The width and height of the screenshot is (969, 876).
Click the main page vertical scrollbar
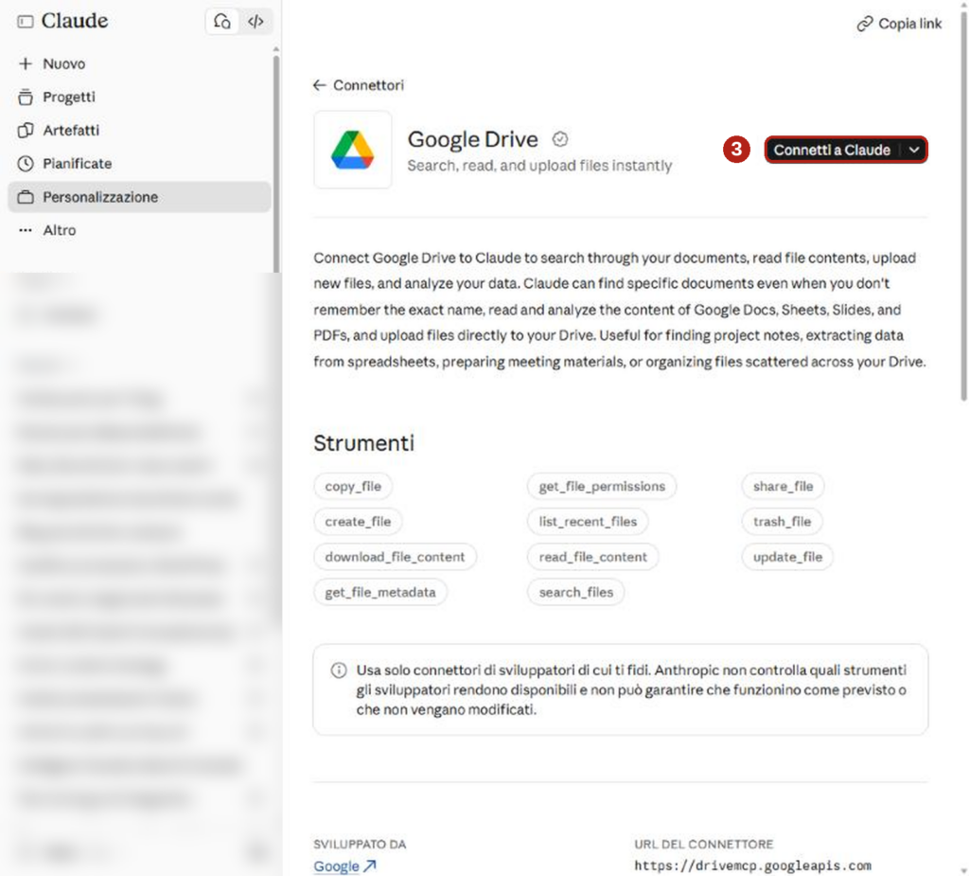pos(963,205)
